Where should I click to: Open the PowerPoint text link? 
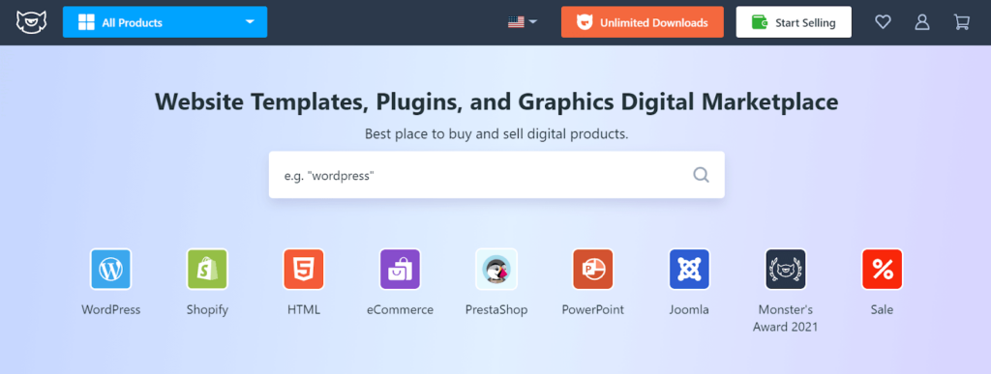coord(593,309)
